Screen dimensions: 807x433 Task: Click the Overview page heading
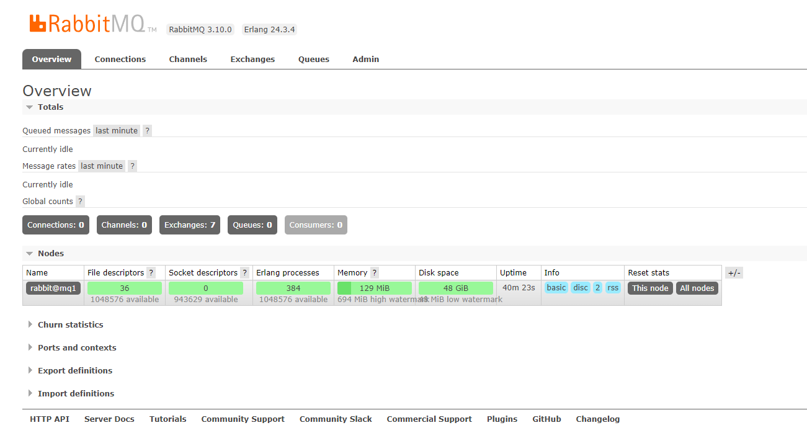[x=57, y=91]
